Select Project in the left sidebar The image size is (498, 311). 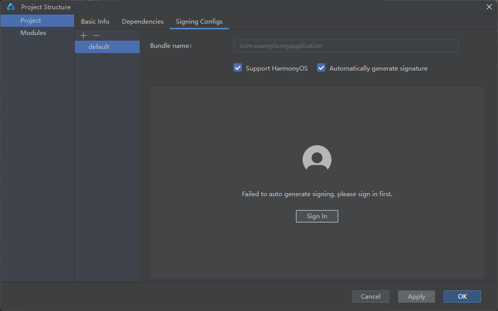pos(31,21)
